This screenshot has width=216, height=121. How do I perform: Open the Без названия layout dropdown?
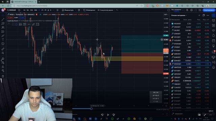point(177,10)
